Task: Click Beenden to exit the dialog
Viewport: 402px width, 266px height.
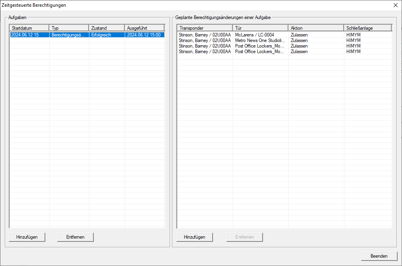Action: click(379, 256)
